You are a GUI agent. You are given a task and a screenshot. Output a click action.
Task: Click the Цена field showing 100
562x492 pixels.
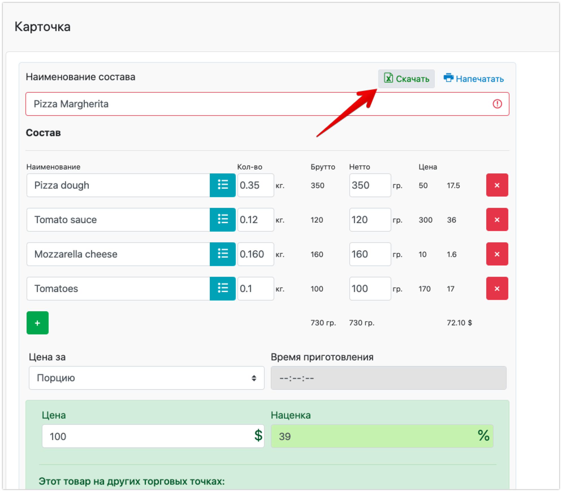tap(147, 436)
